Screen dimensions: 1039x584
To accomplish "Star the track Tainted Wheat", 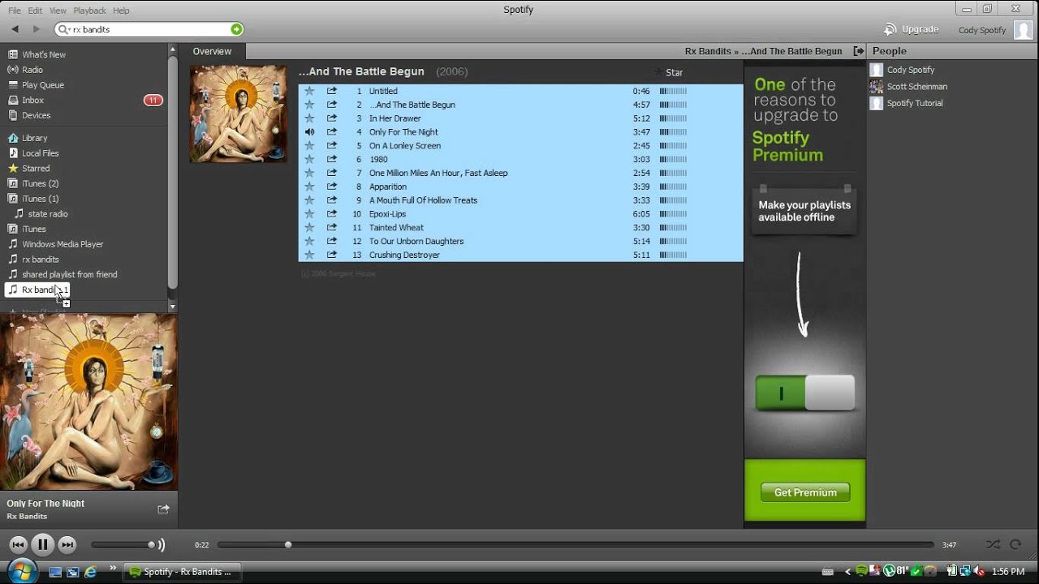I will coord(309,228).
